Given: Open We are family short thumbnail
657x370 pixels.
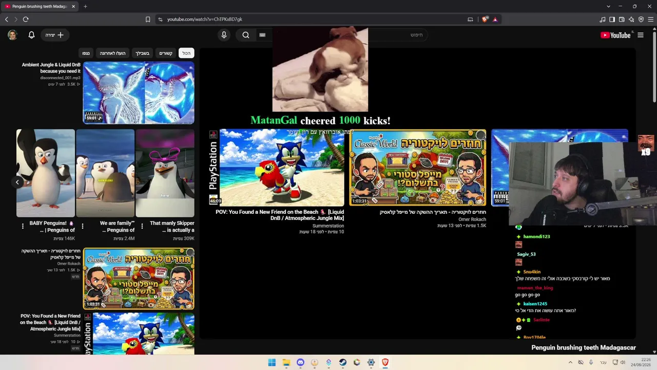Looking at the screenshot, I should click(x=105, y=173).
